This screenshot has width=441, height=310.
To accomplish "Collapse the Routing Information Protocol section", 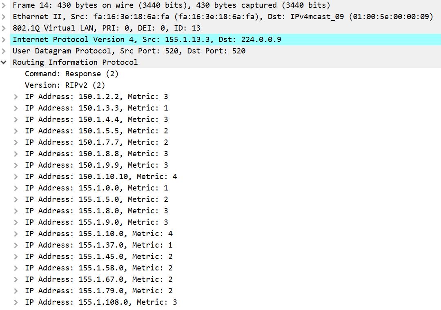I will click(4, 62).
